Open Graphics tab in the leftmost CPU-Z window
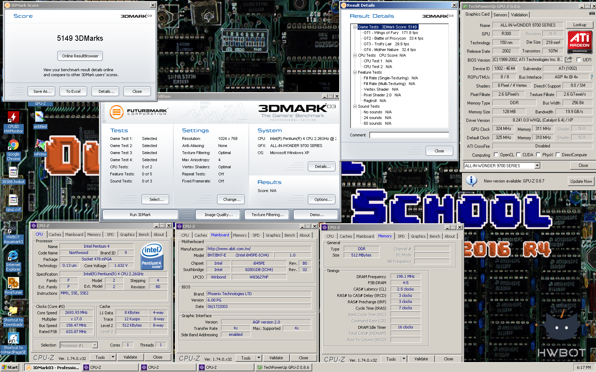Screen dimensions: 596x372 pos(127,235)
